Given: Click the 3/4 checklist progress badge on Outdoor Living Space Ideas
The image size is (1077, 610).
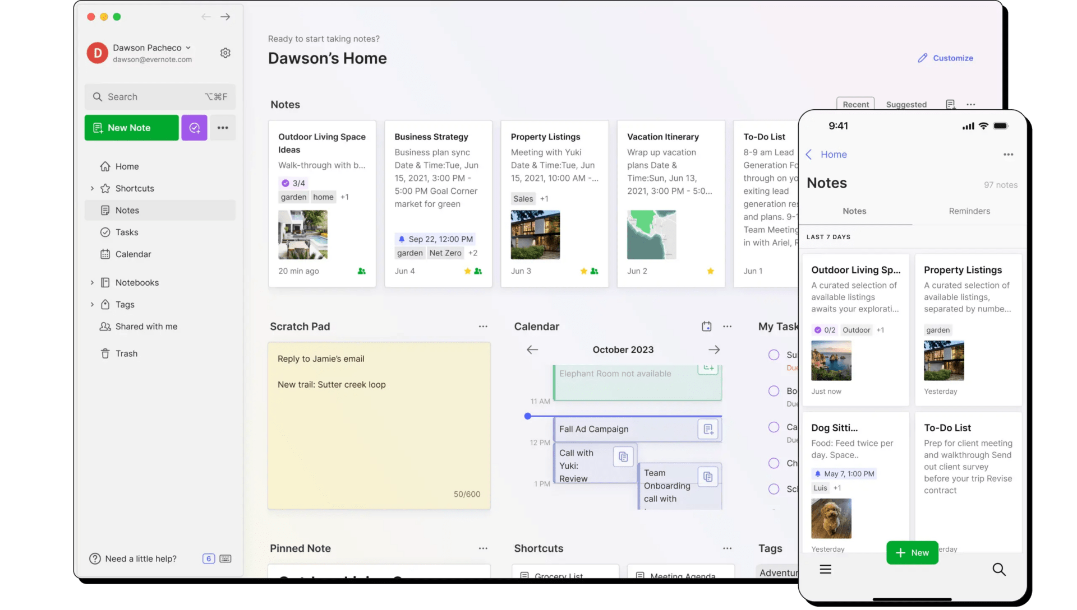Looking at the screenshot, I should (x=293, y=183).
